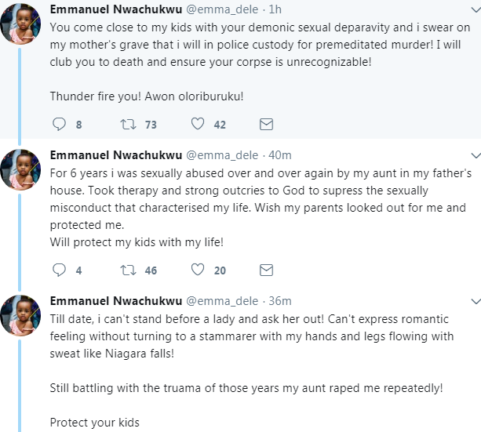Image resolution: width=481 pixels, height=432 pixels.
Task: Expand the options chevron on the 1h tweet
Action: click(476, 10)
